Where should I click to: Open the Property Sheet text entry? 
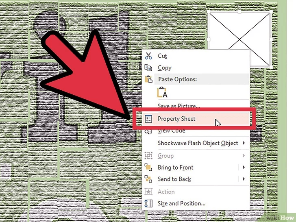[176, 119]
